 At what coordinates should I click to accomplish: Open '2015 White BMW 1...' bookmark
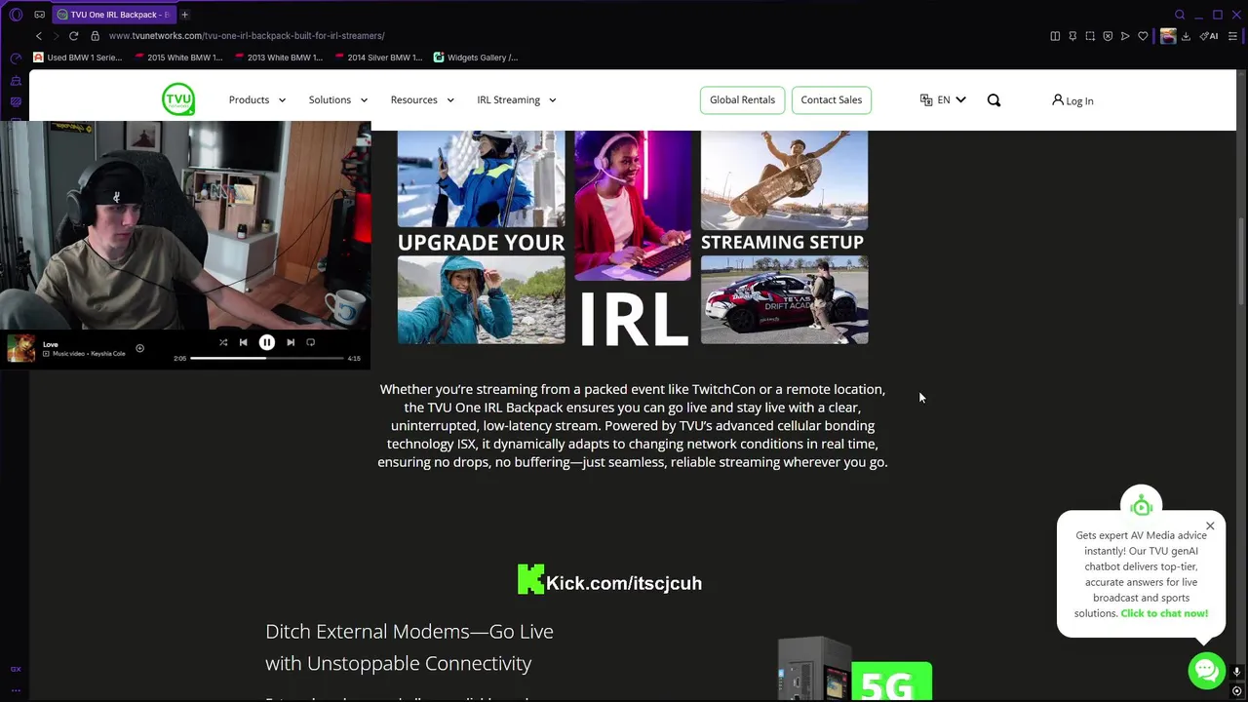point(178,58)
